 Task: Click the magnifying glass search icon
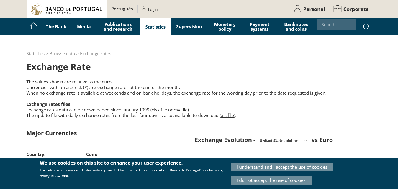coord(366,27)
